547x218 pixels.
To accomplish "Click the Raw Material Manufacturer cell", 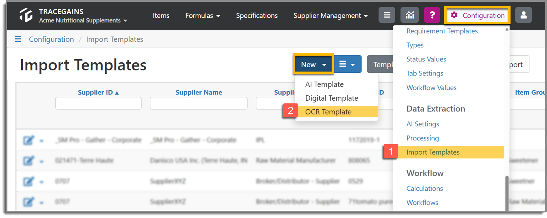I will [296, 160].
